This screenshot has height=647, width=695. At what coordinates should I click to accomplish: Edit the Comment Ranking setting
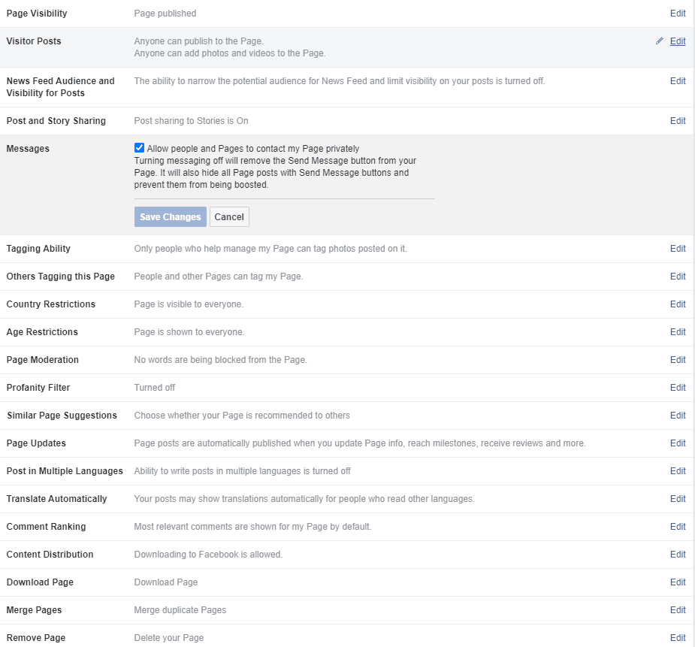[677, 526]
